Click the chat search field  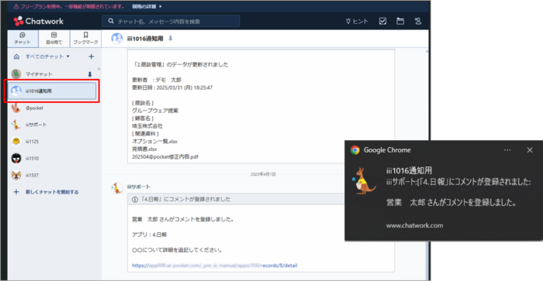(171, 21)
